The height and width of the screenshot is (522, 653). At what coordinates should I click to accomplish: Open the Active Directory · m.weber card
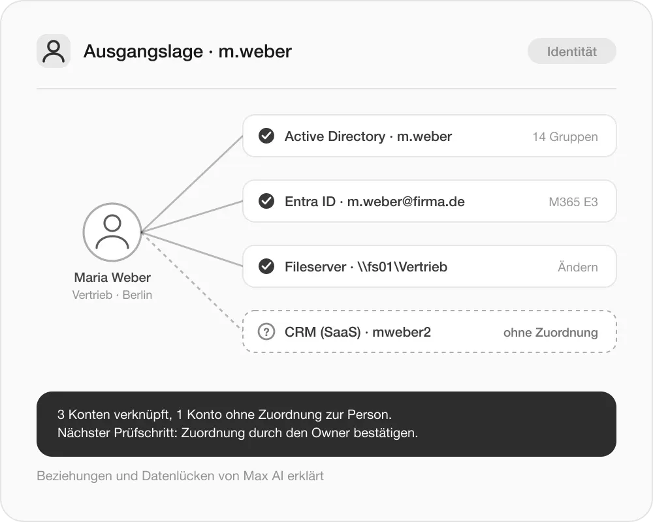coord(430,136)
